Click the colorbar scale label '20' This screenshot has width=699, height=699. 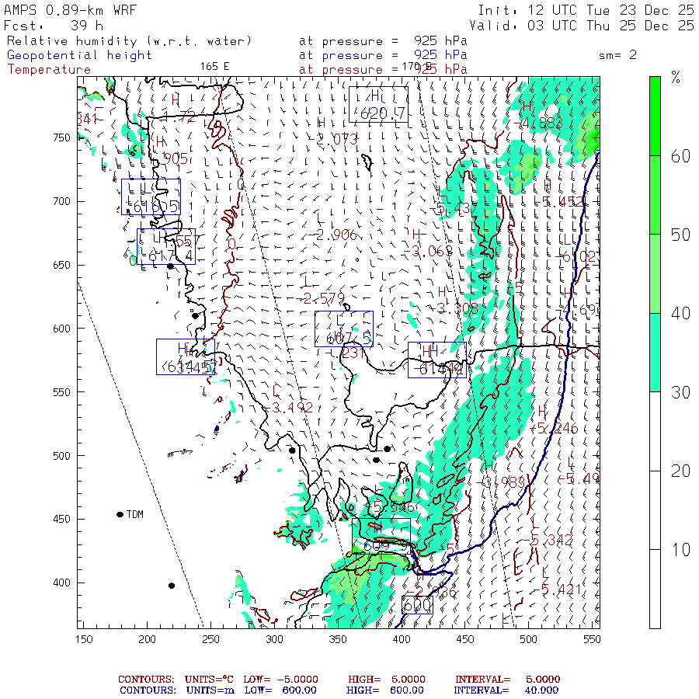680,471
